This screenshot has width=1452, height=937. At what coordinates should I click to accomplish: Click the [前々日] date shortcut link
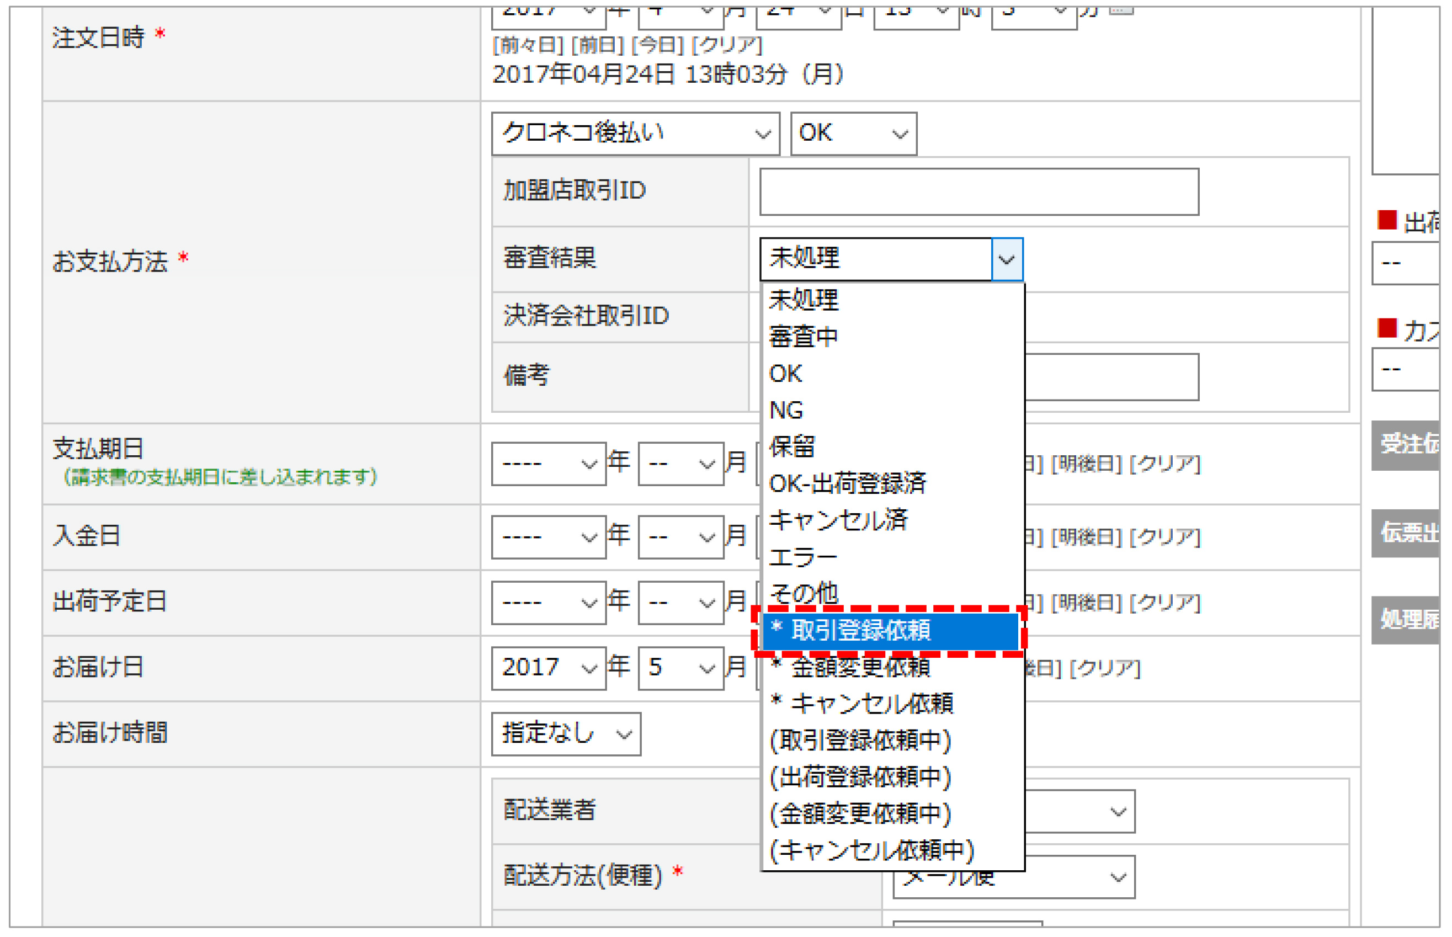pos(528,45)
